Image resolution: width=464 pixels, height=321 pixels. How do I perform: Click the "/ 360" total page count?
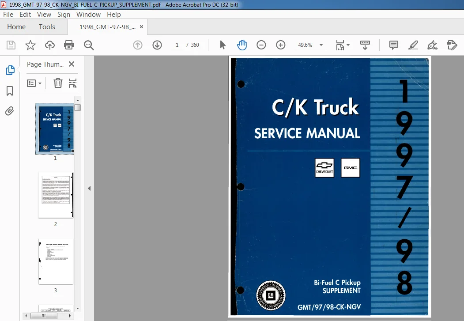tap(192, 45)
